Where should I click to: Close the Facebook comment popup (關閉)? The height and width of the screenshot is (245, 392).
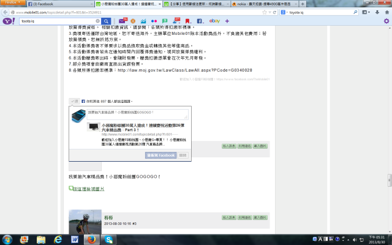pos(183,155)
